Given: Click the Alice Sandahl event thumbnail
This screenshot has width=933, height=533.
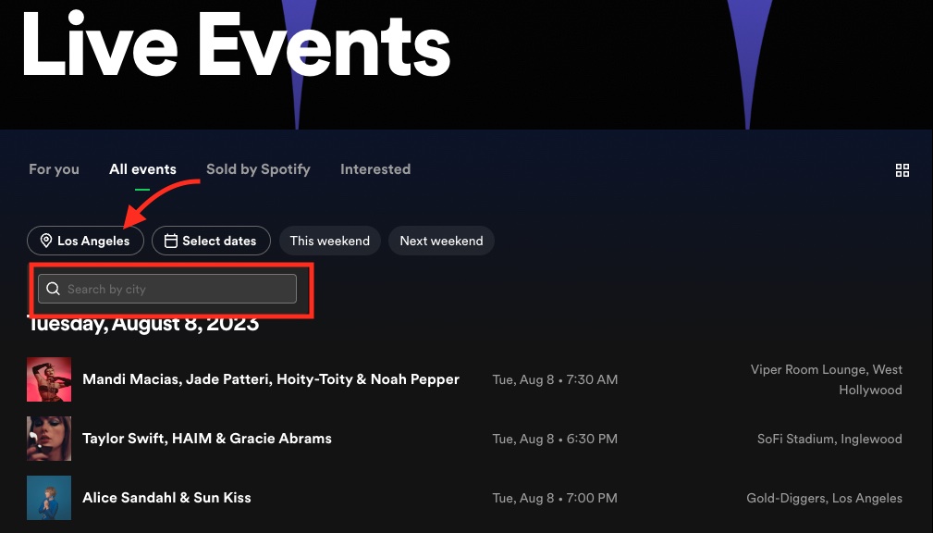Looking at the screenshot, I should click(49, 497).
